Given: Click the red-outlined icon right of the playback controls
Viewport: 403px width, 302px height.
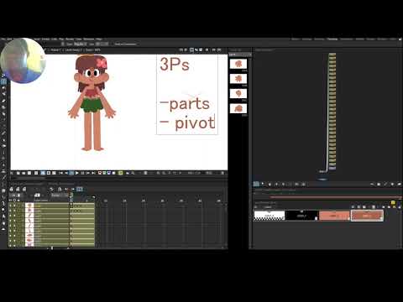Looking at the screenshot, I should (x=100, y=173).
